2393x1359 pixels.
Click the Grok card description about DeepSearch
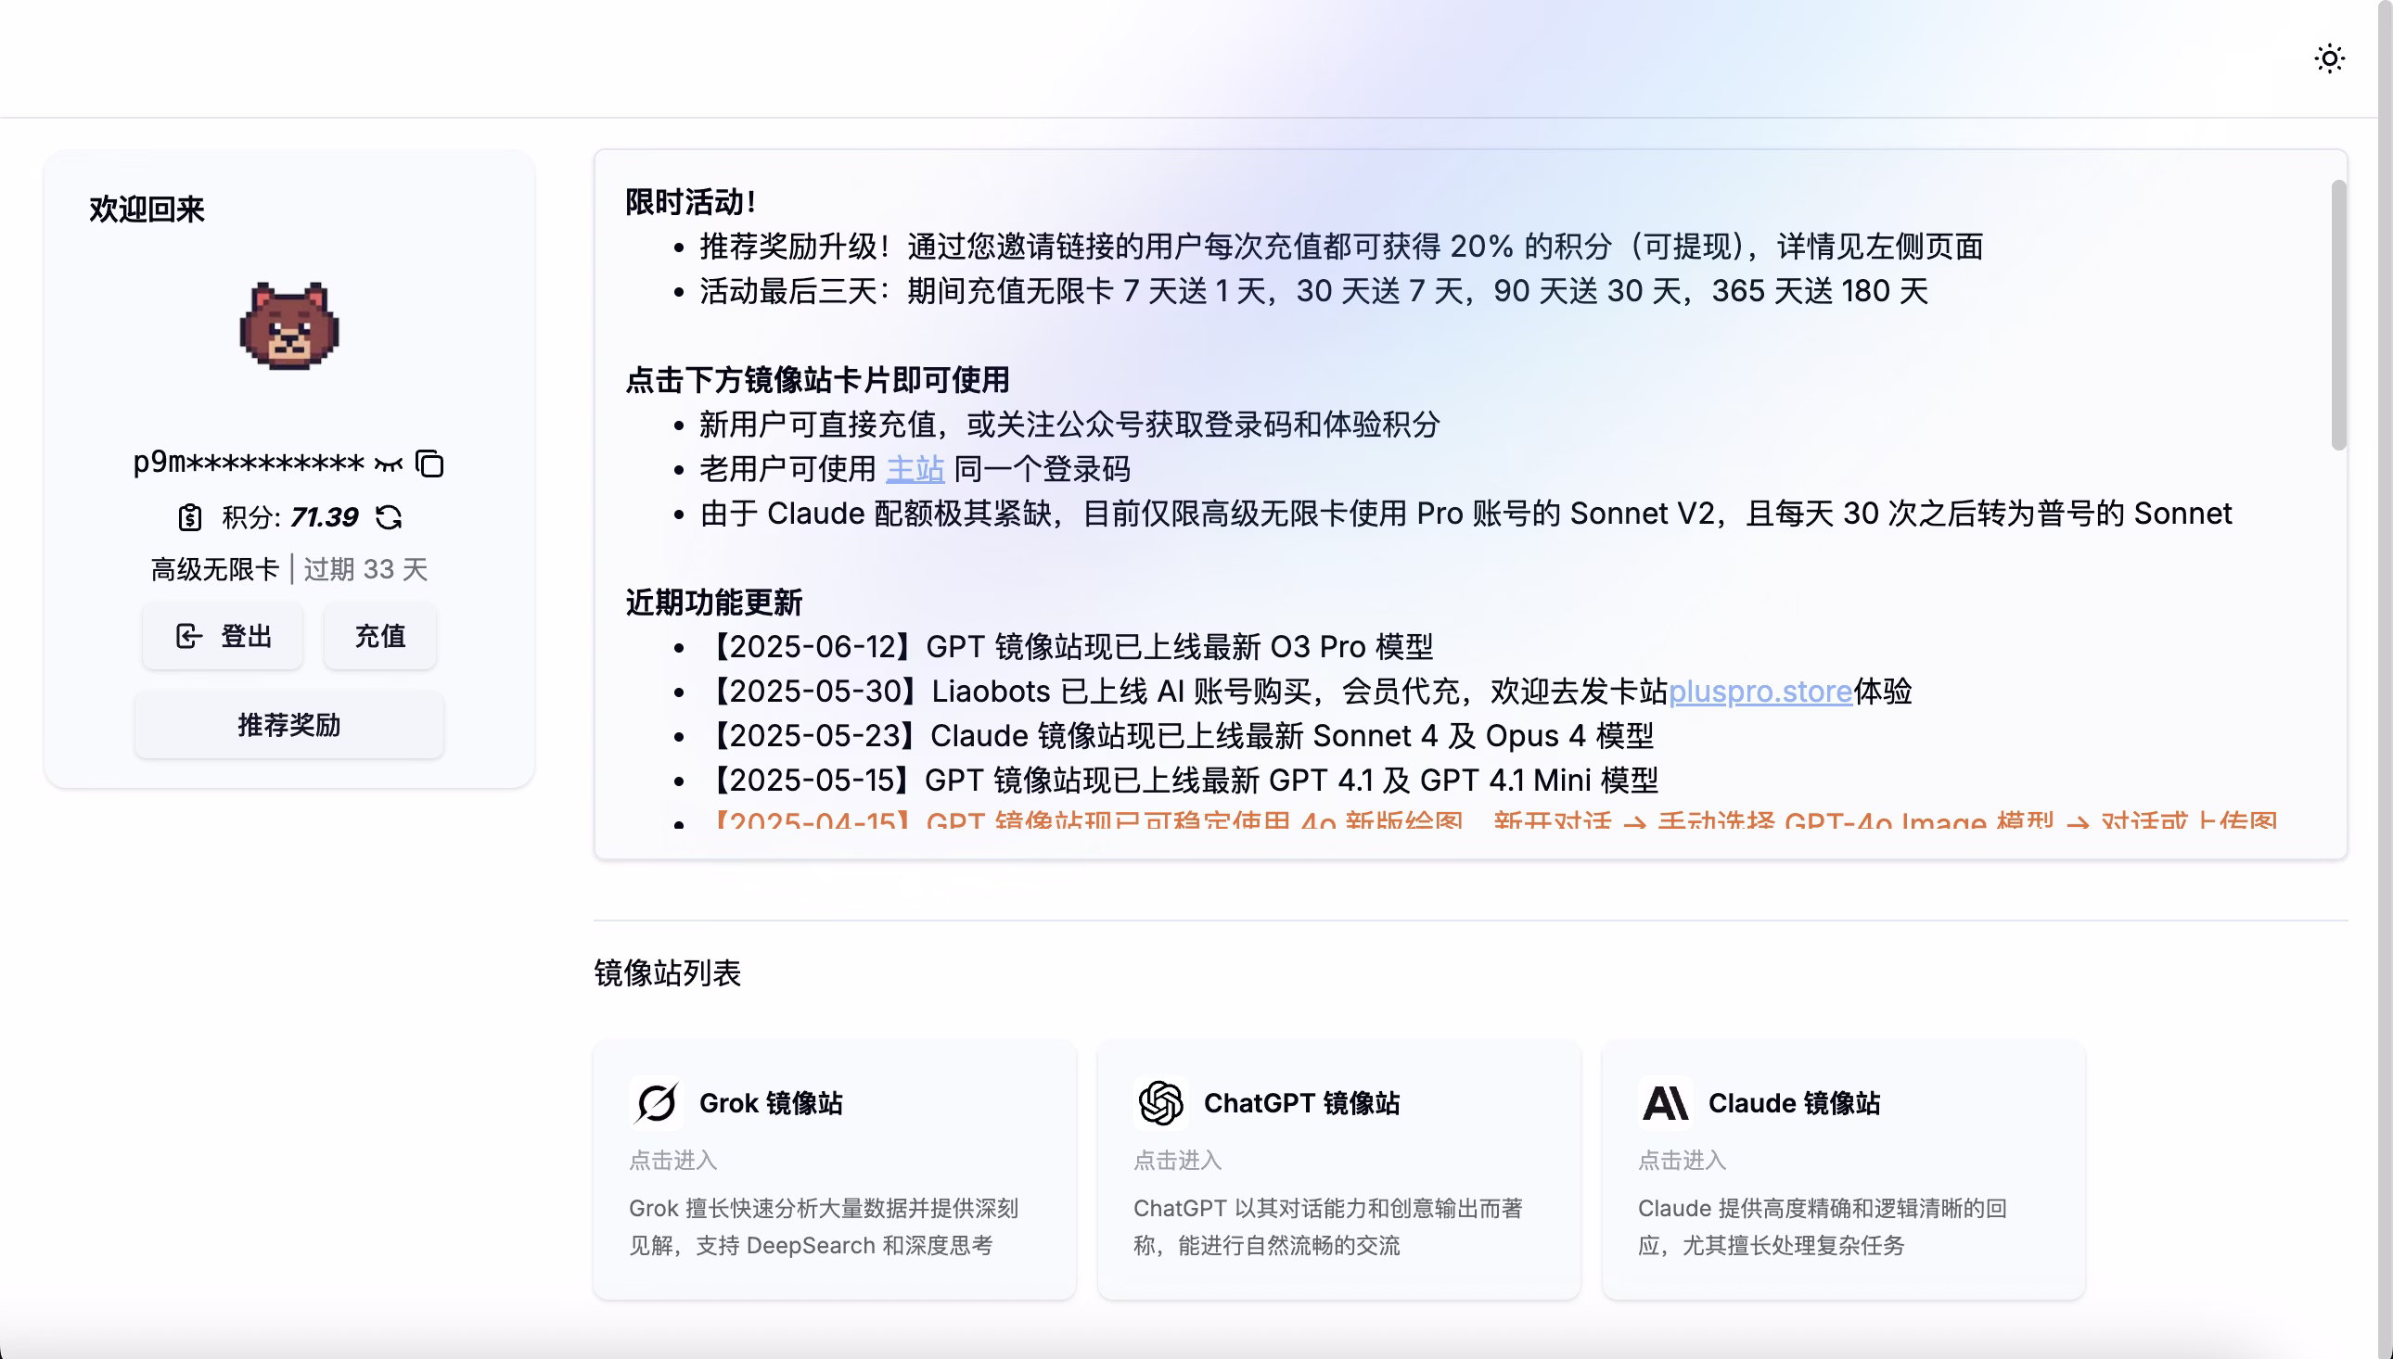pos(824,1226)
